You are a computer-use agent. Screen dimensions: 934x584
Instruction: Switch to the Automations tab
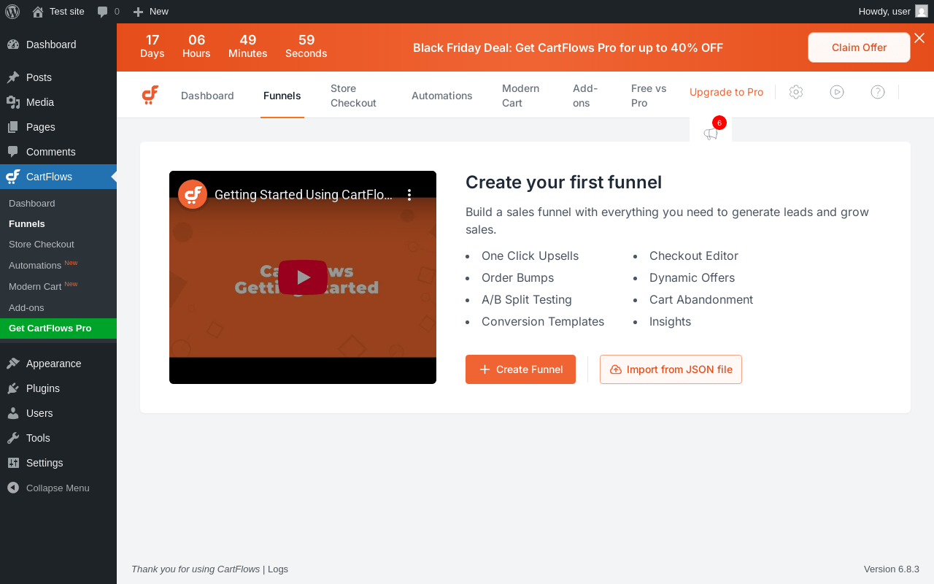click(x=442, y=96)
